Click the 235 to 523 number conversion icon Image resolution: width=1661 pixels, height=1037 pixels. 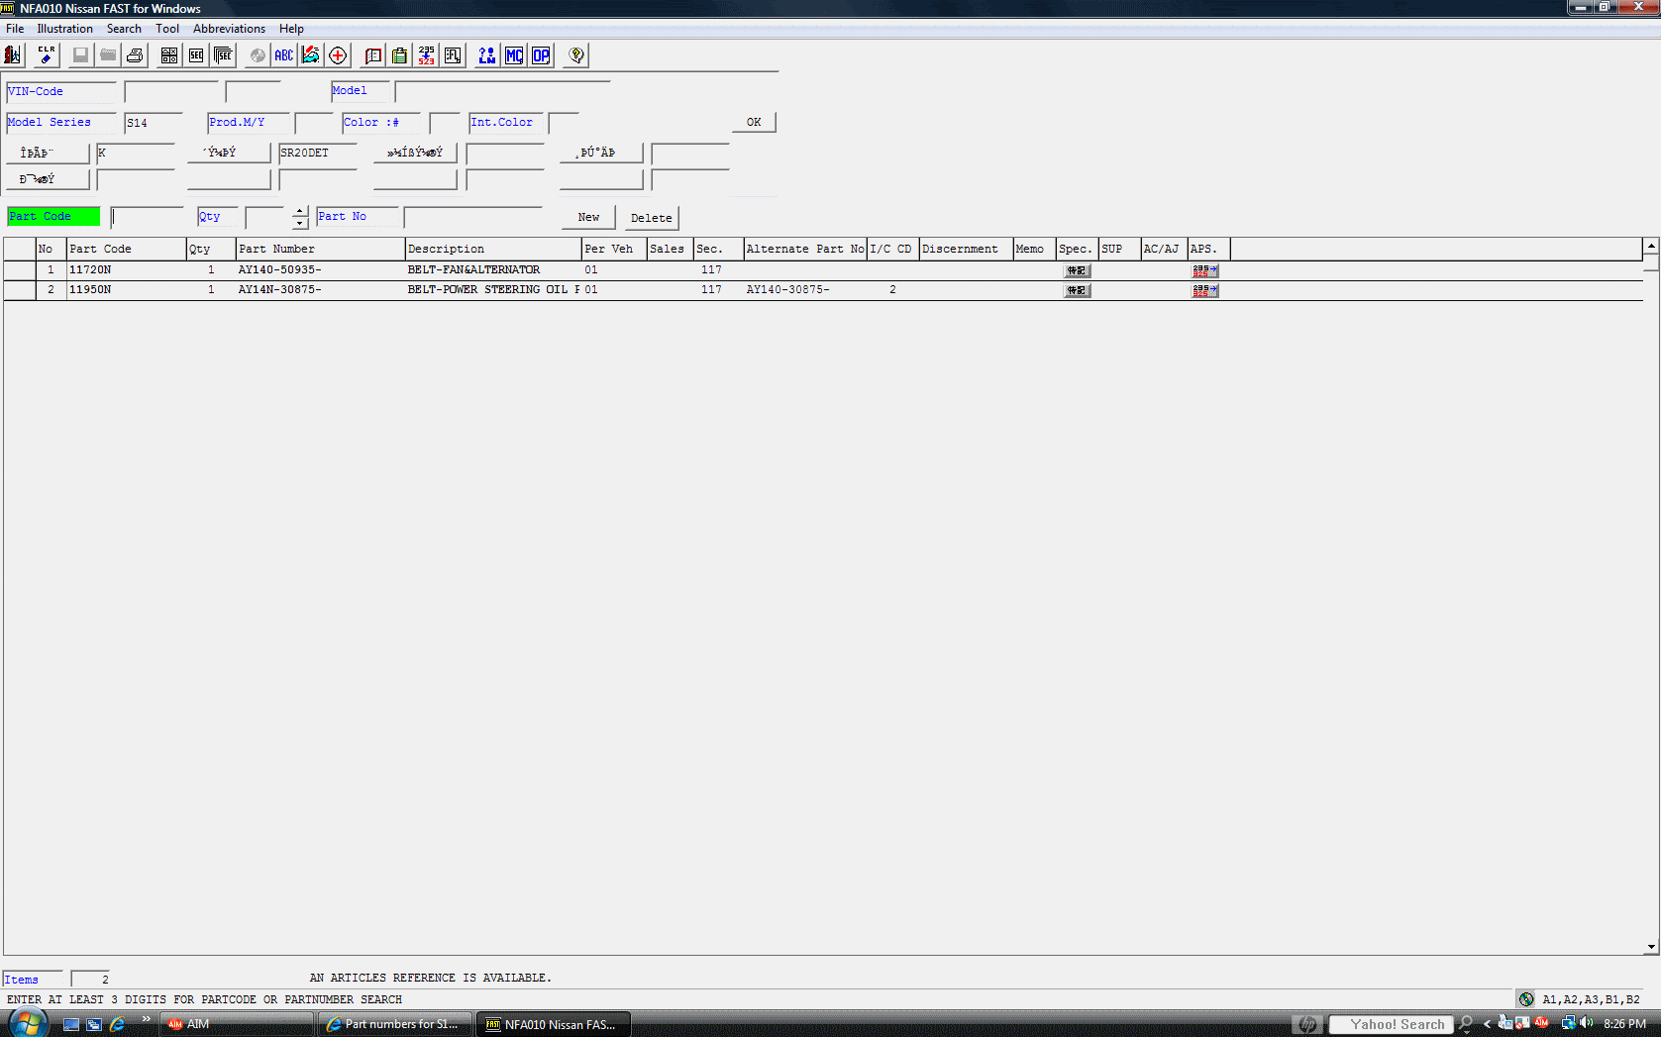427,55
